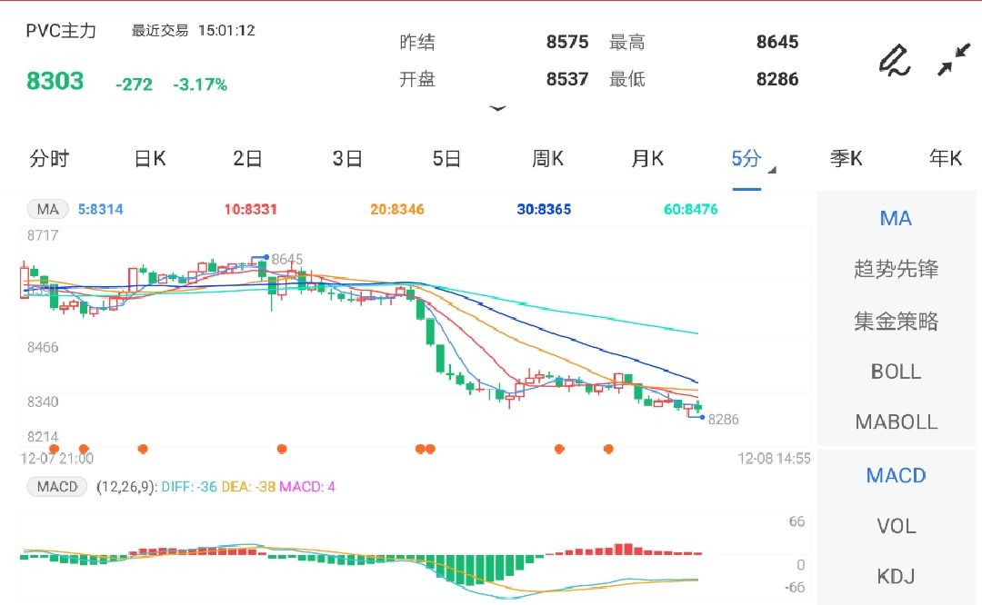The image size is (982, 605).
Task: Select 趋势先锋 indicator
Action: (x=896, y=269)
